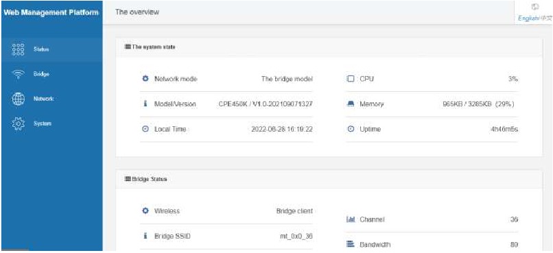Click the system state header list icon
The width and height of the screenshot is (553, 253).
pos(128,47)
